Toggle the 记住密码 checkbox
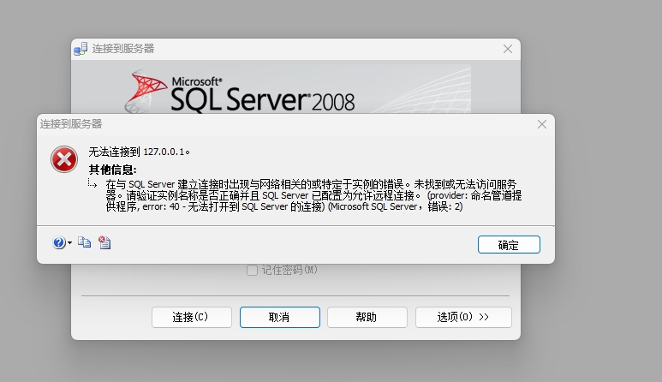Viewport: 662px width, 382px height. (252, 270)
